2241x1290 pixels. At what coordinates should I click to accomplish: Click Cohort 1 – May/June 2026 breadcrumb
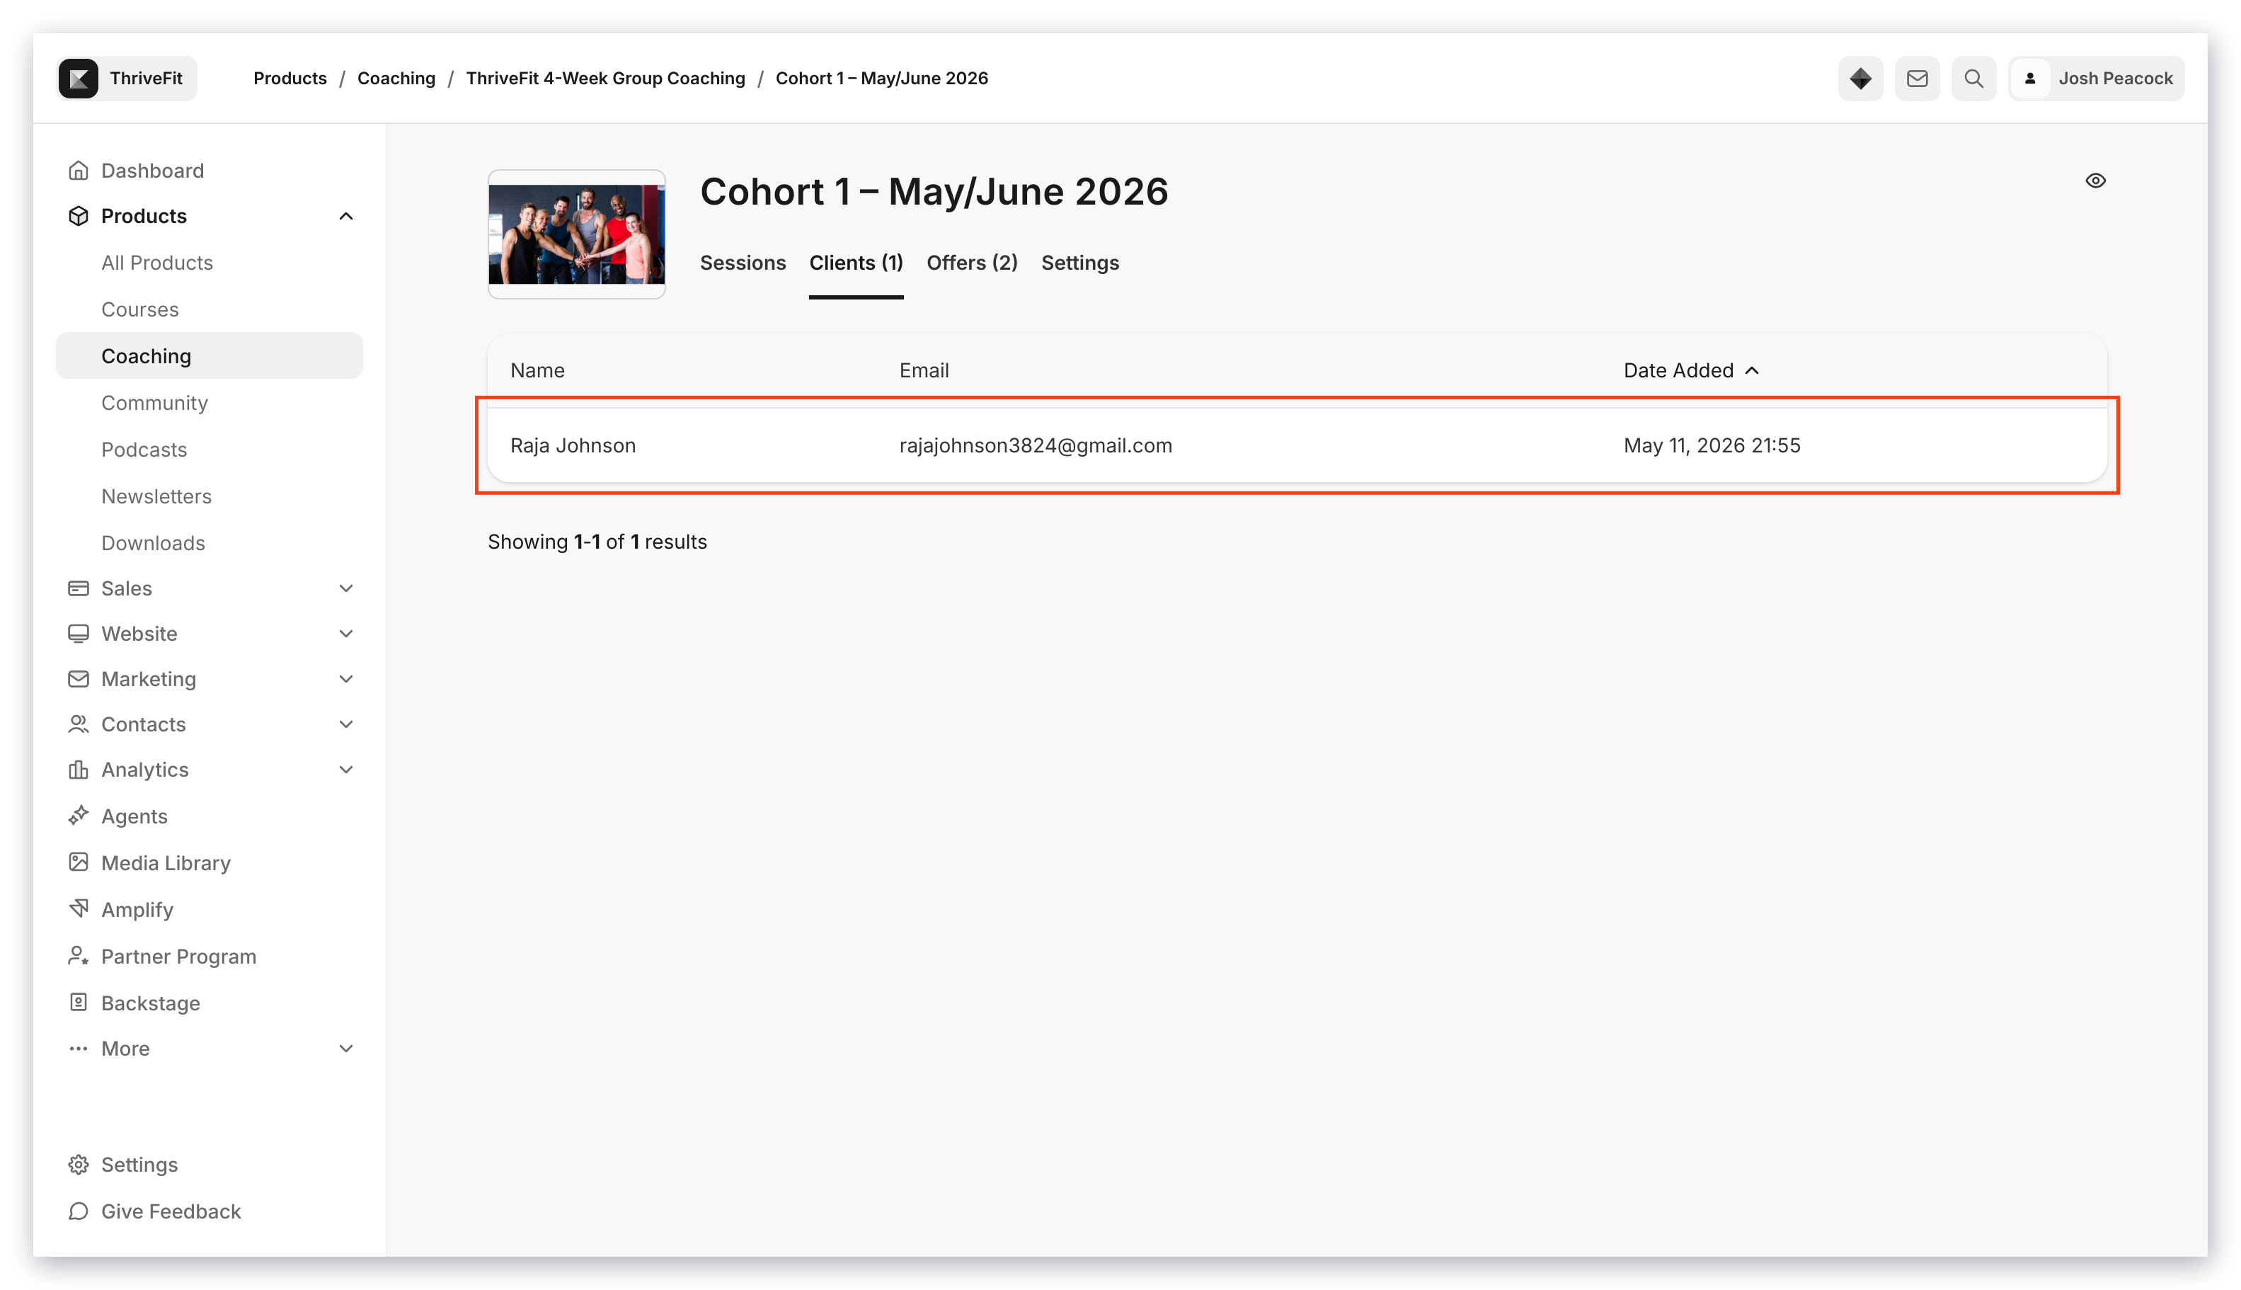[881, 78]
